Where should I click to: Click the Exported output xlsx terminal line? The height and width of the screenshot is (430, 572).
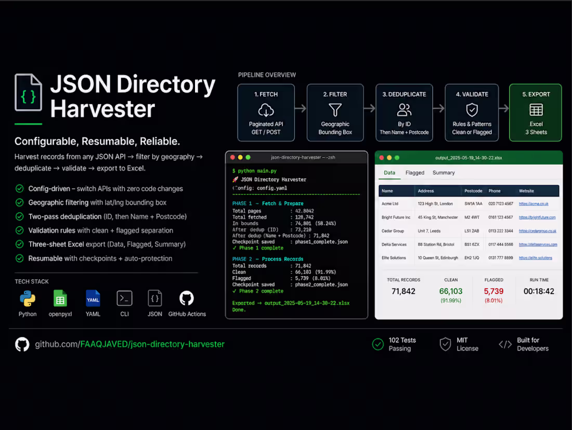tap(291, 303)
